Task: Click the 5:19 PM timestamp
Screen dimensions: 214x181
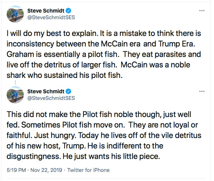Action: coord(16,170)
